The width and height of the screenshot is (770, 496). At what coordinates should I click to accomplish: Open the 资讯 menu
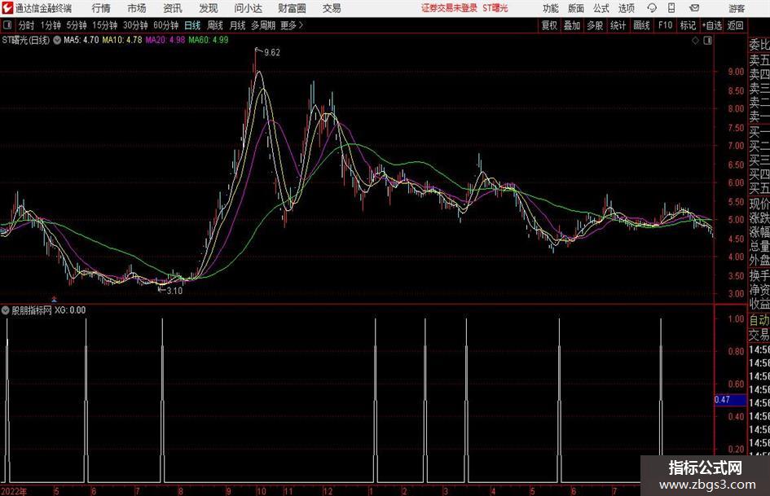click(173, 8)
